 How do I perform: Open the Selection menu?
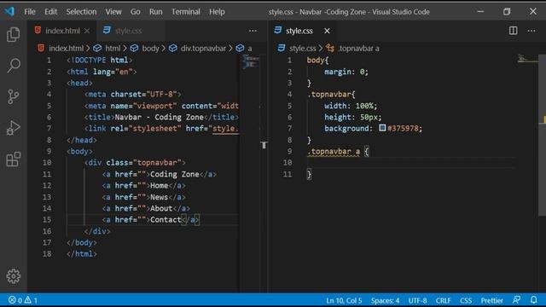(82, 12)
